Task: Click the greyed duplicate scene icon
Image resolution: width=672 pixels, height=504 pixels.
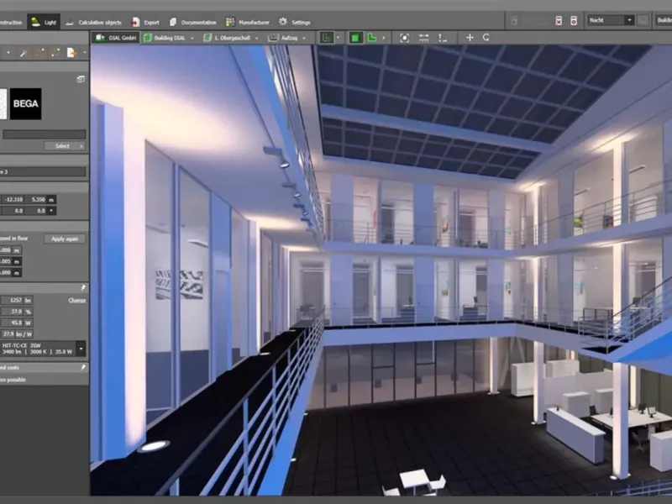Action: coord(515,20)
